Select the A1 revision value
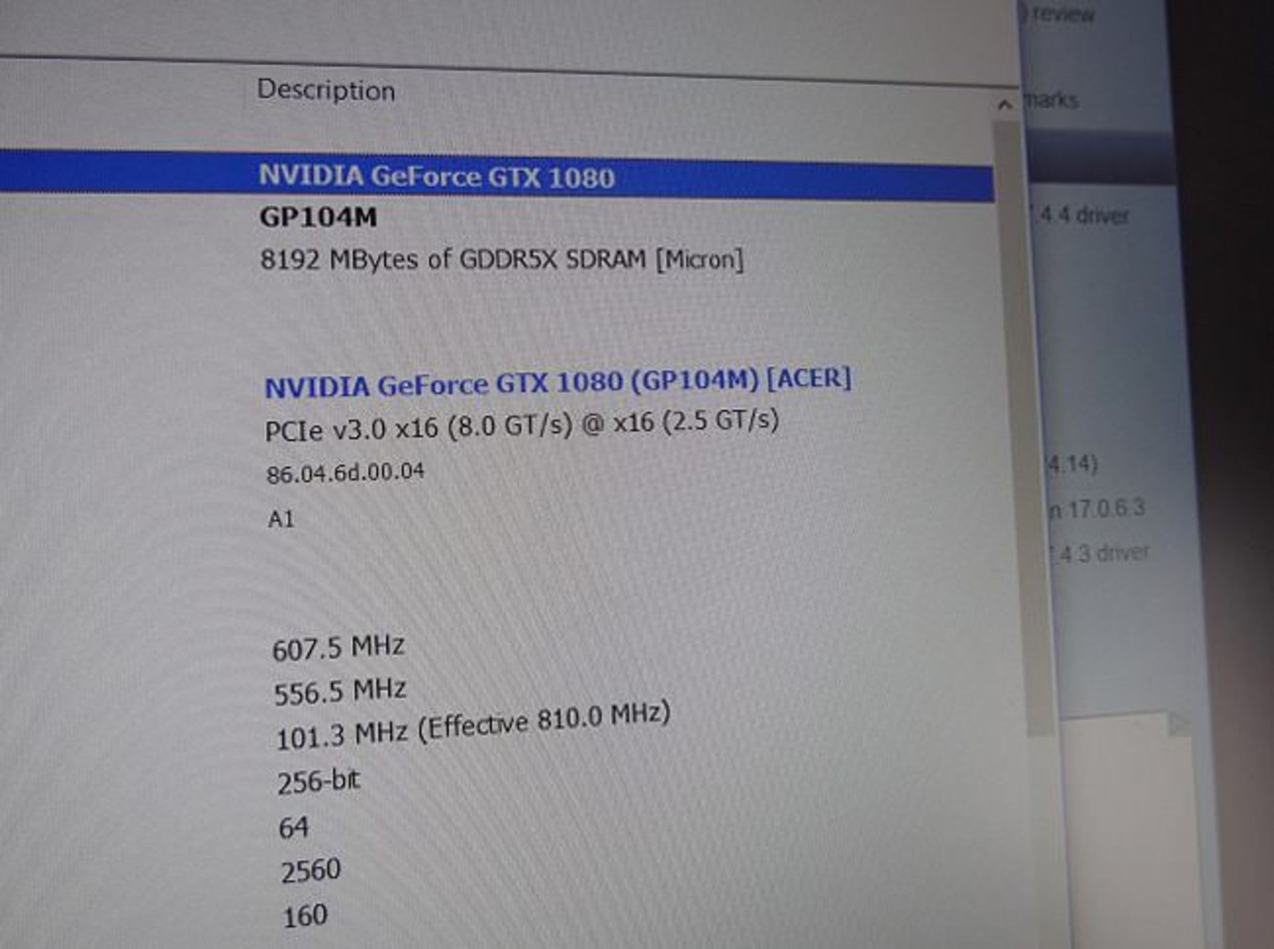 [x=281, y=518]
